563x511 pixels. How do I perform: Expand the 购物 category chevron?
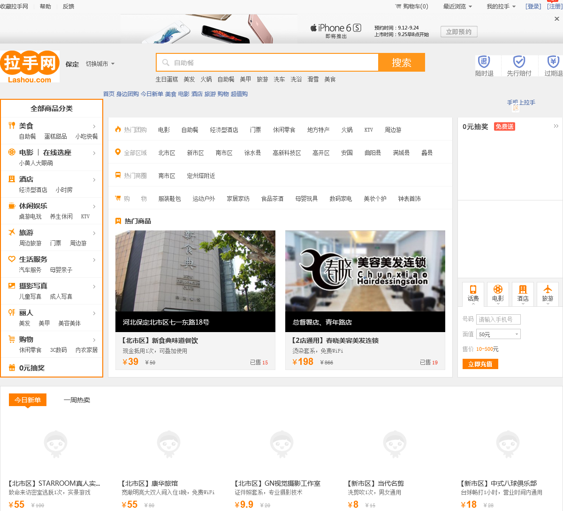click(94, 340)
